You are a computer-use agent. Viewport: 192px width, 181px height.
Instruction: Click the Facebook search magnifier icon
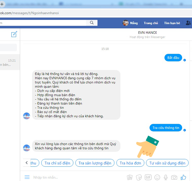92,23
